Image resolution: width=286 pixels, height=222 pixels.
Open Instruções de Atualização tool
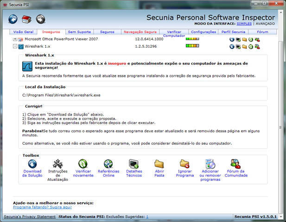57,170
